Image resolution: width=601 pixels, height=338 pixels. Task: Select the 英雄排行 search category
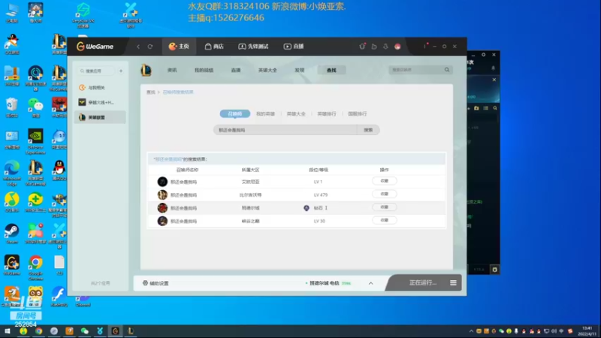[x=327, y=114]
